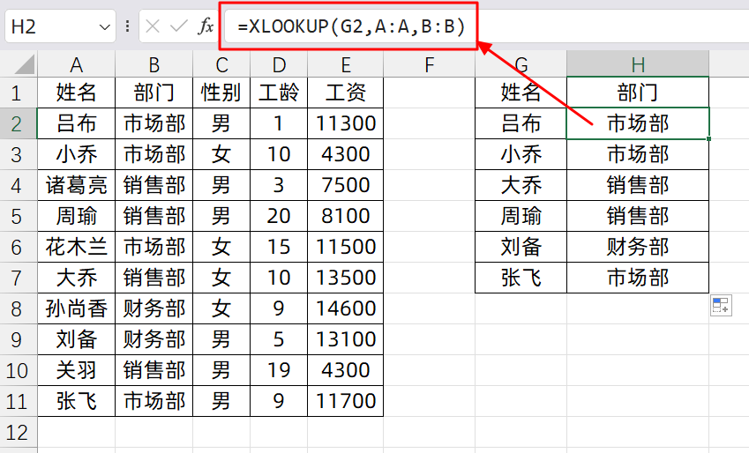Click cell E8 with salary 14600
Image resolution: width=749 pixels, height=453 pixels.
[x=345, y=308]
